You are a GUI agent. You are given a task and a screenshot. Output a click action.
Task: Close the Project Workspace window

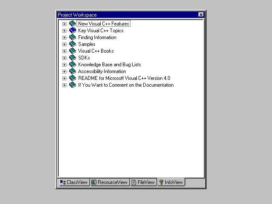(x=201, y=14)
